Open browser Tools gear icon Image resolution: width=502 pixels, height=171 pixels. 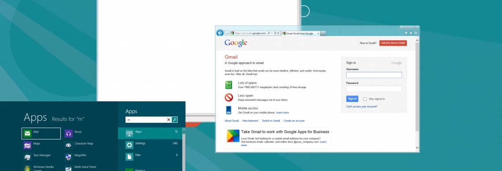click(416, 33)
